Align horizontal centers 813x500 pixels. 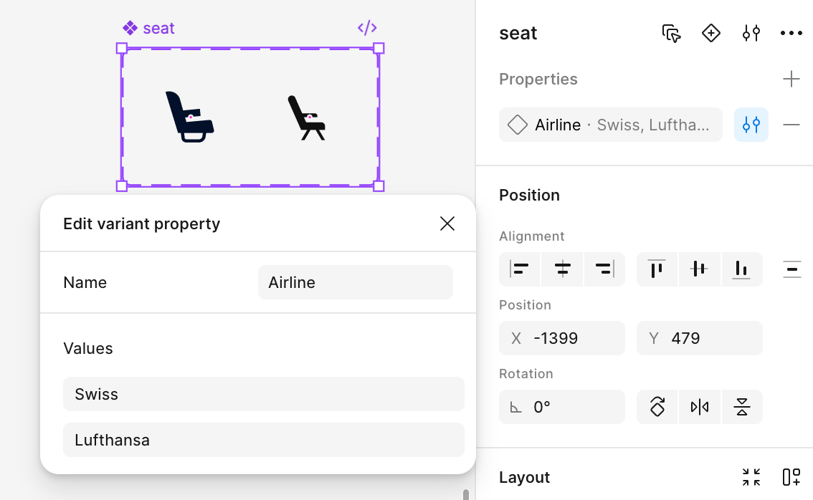[x=562, y=269]
